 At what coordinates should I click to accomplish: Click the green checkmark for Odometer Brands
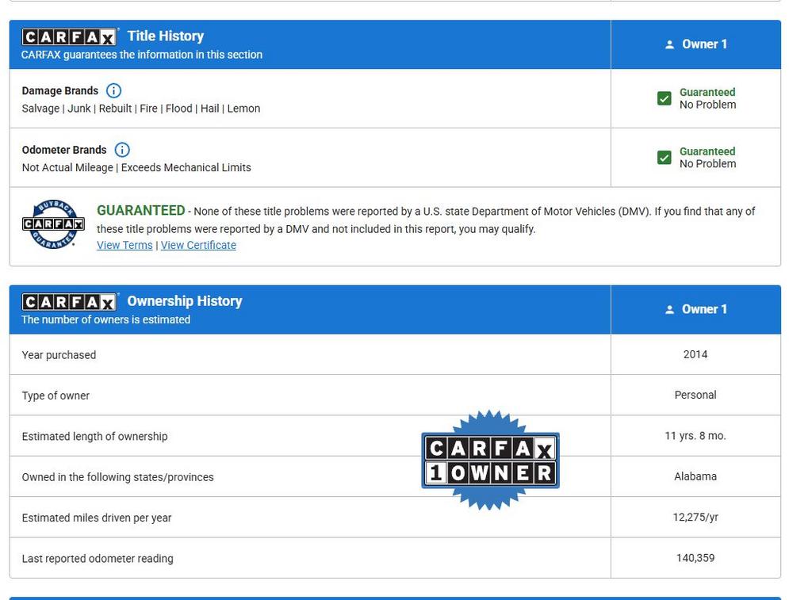[665, 158]
